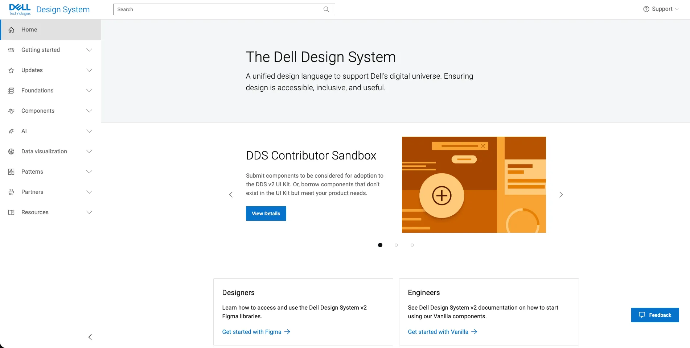The image size is (690, 348).
Task: Click the Getting started sidebar icon
Action: click(11, 50)
